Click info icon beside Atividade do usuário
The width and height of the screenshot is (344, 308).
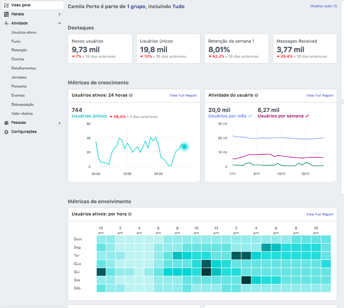tap(256, 95)
